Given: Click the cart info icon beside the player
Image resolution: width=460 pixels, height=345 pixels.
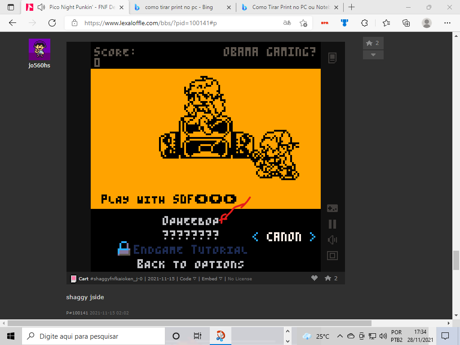Looking at the screenshot, I should coord(332,58).
